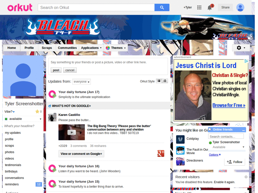Open the notifications bell
258x193 pixels.
209,8
